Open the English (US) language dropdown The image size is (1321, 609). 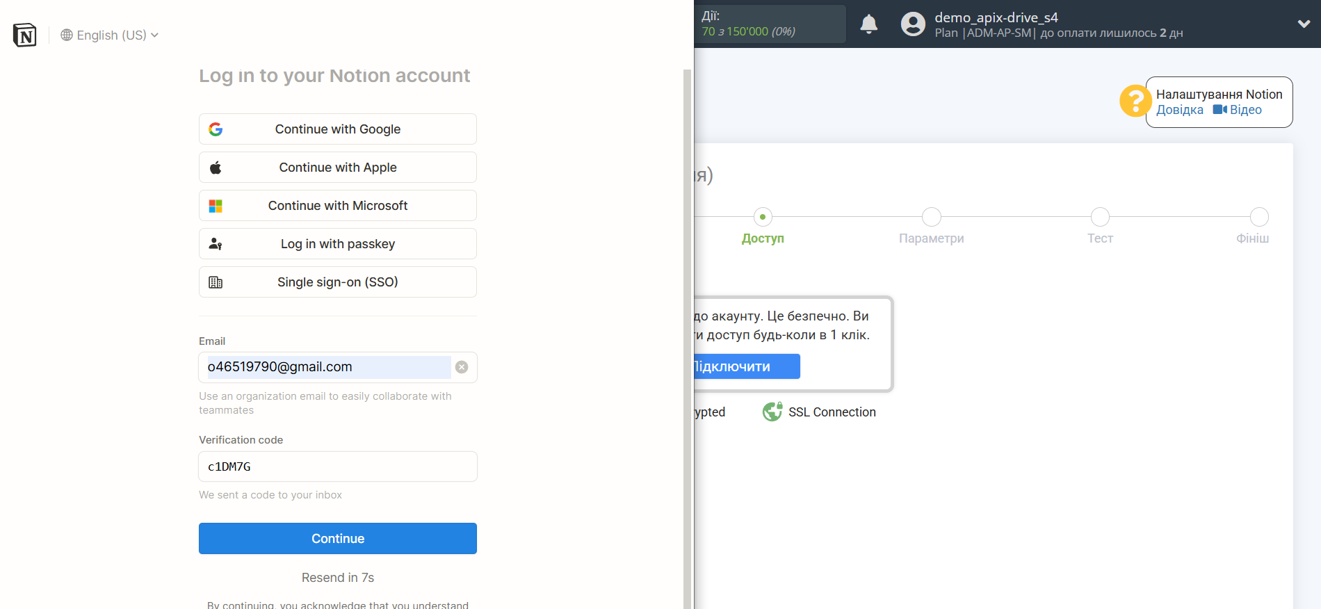110,35
